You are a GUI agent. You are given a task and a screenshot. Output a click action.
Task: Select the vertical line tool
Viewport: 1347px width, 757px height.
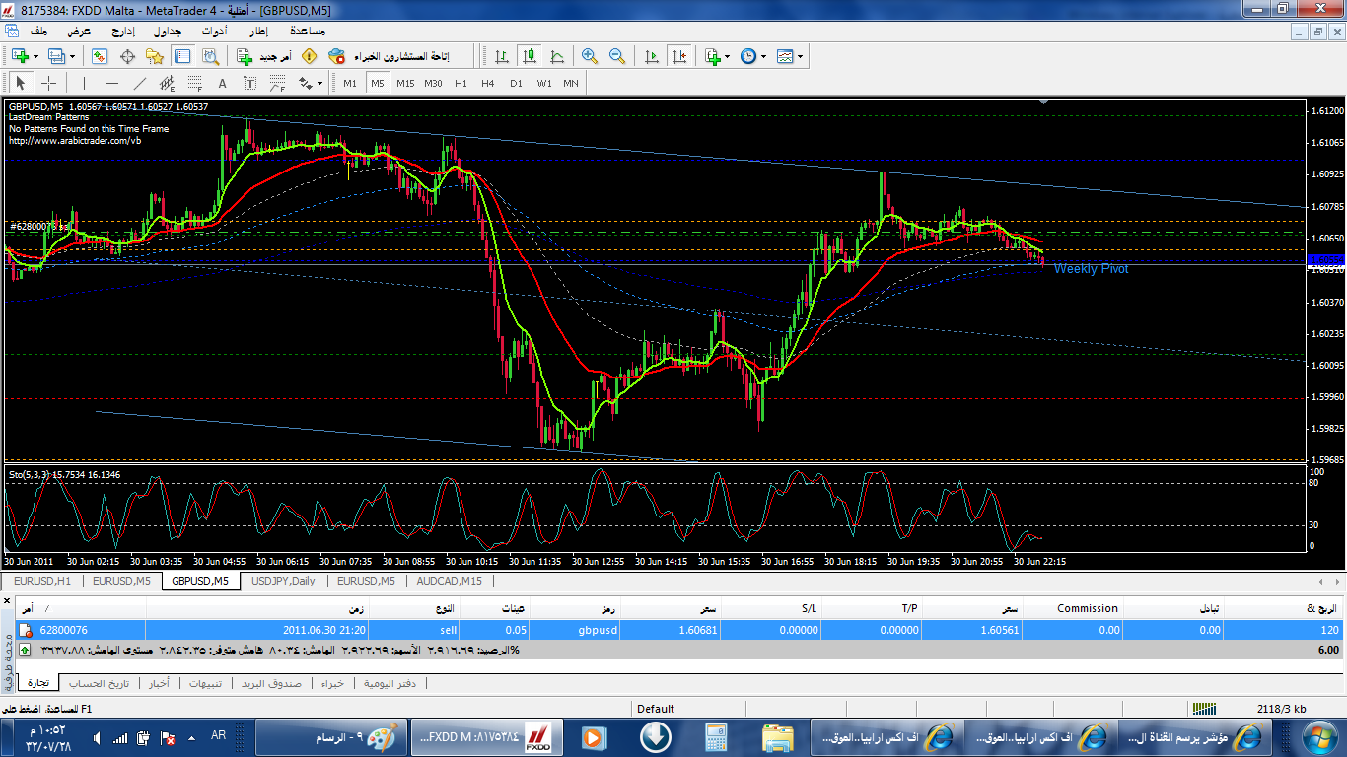84,83
